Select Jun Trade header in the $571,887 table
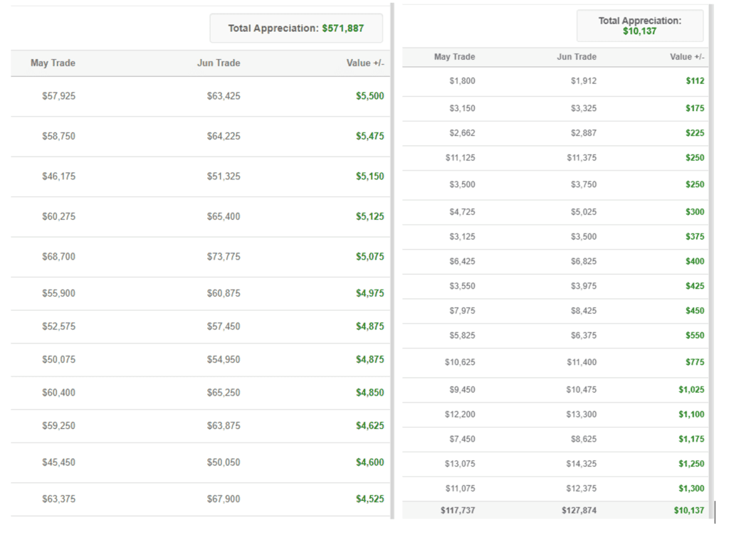This screenshot has width=729, height=540. point(219,63)
